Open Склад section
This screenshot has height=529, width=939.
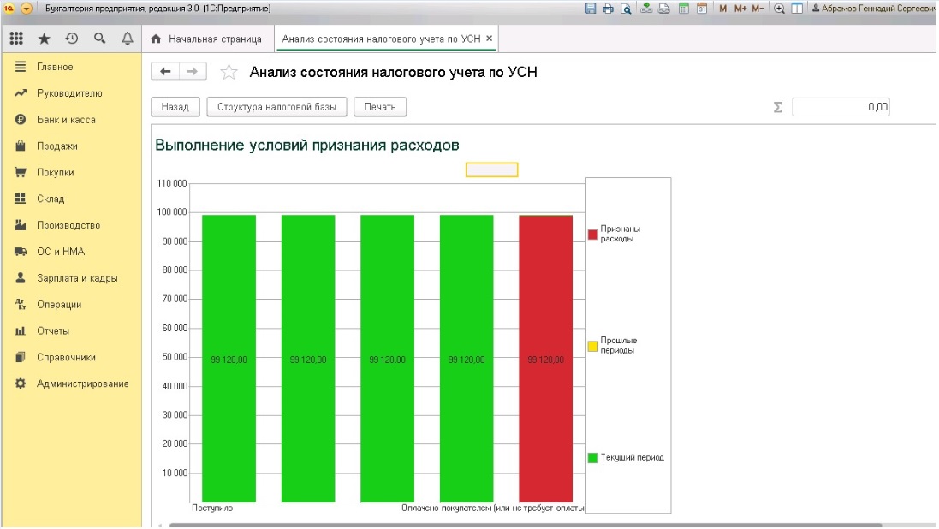pyautogui.click(x=72, y=199)
